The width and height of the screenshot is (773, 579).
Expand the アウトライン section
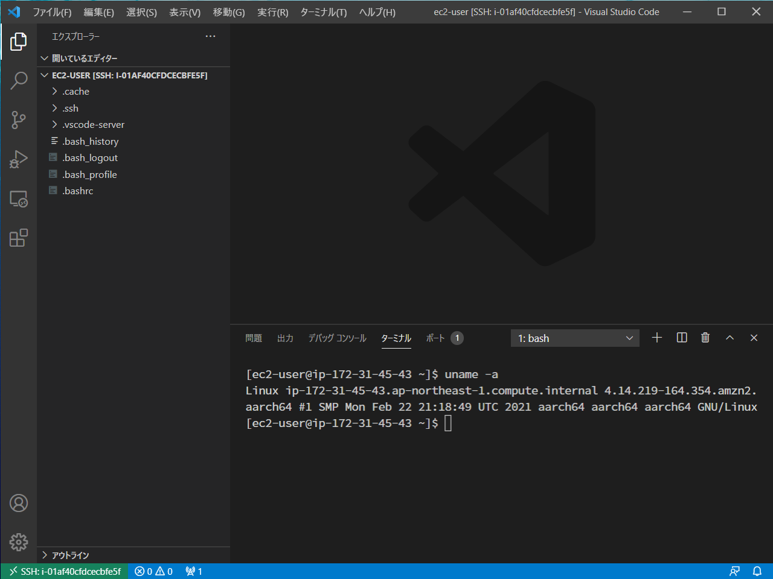[x=70, y=555]
